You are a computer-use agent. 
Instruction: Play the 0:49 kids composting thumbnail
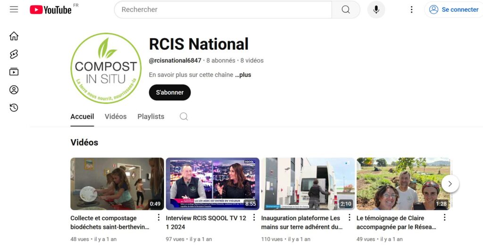[117, 184]
